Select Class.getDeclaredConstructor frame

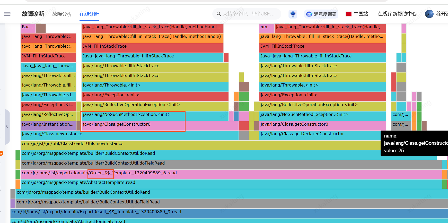[x=320, y=135]
